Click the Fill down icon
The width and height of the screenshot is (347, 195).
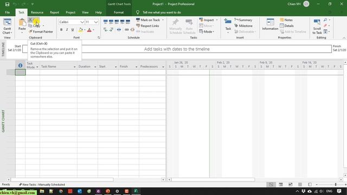point(325,31)
